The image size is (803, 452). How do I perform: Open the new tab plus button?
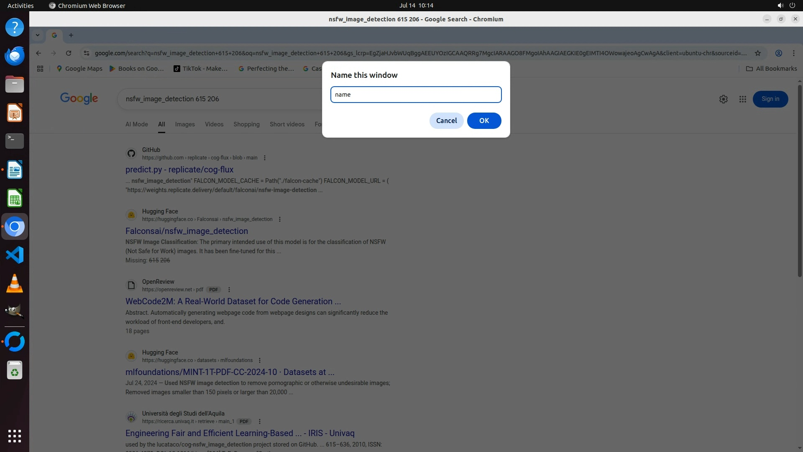[71, 35]
